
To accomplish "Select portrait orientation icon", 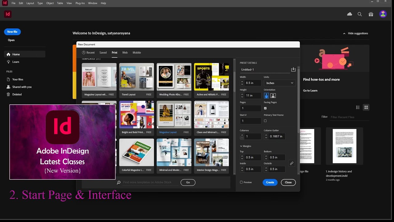I will [x=266, y=96].
